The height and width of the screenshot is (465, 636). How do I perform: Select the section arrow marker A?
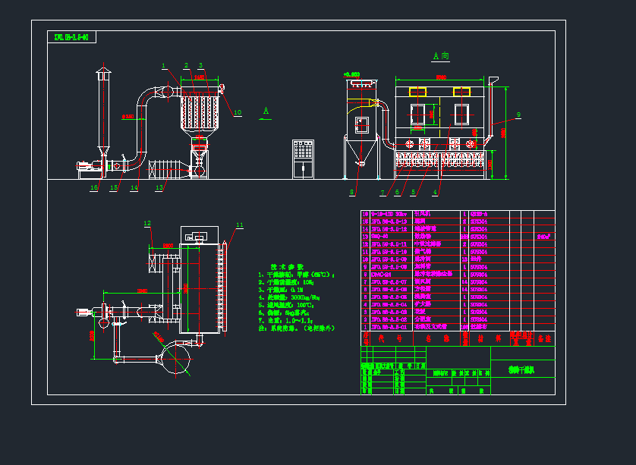pos(265,112)
